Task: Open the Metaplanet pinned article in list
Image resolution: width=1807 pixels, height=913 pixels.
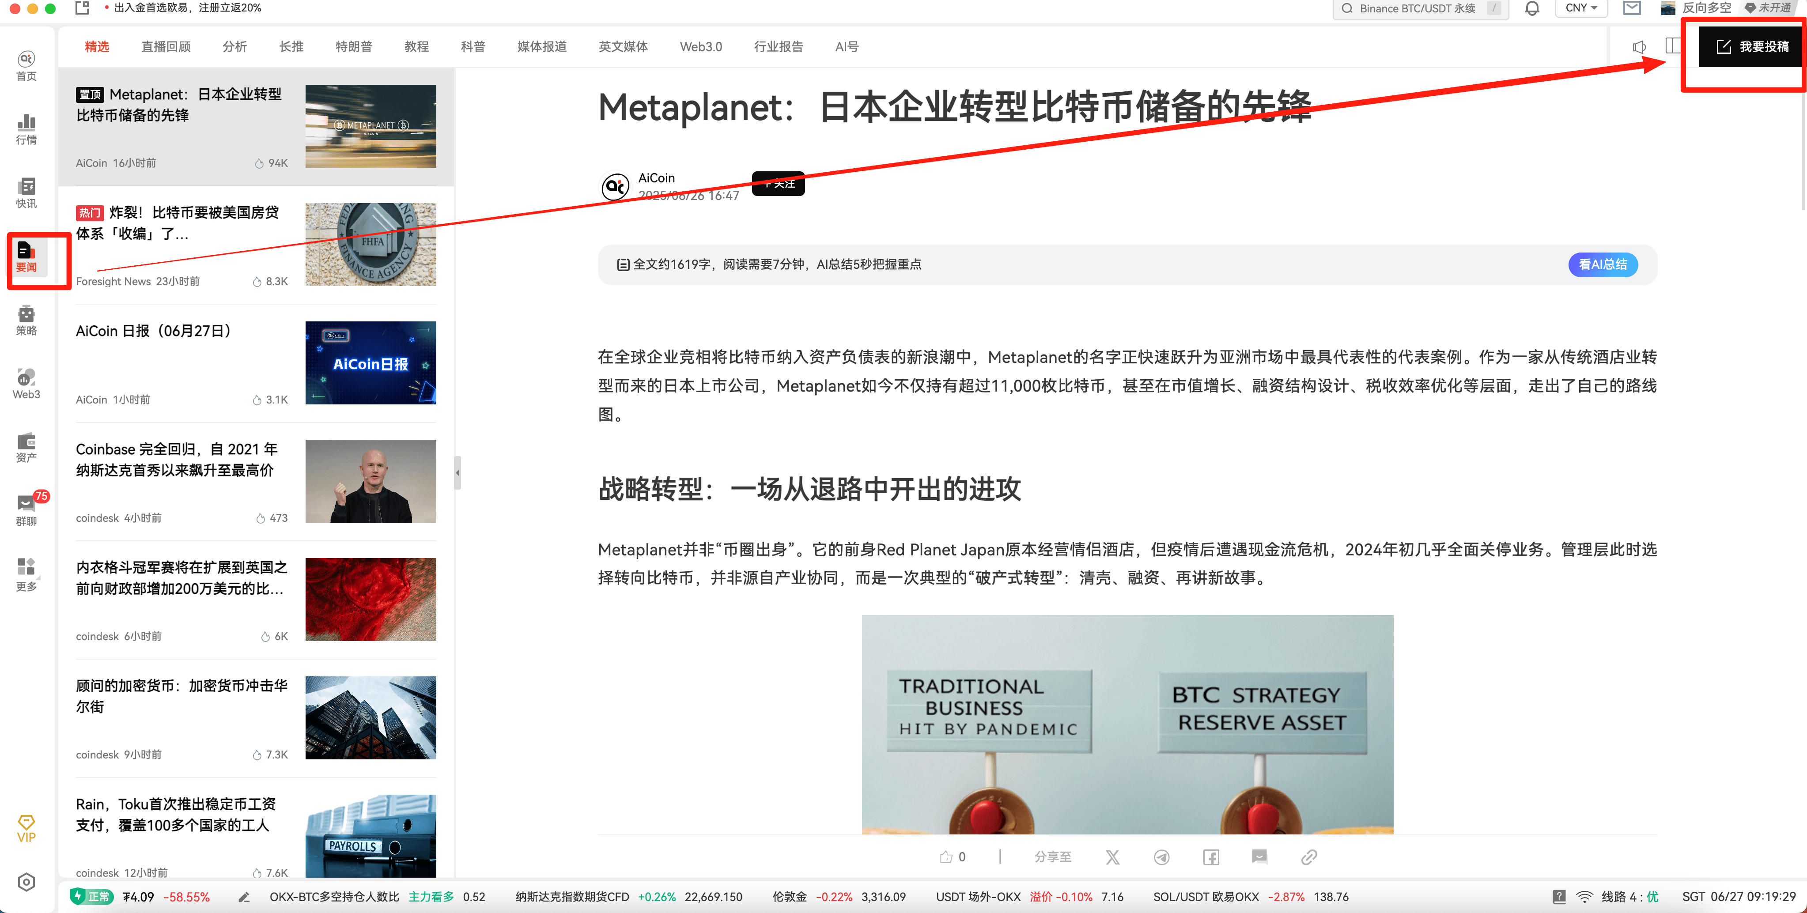Action: [x=256, y=126]
